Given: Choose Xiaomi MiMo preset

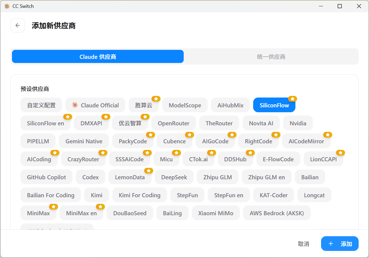Looking at the screenshot, I should pos(216,213).
